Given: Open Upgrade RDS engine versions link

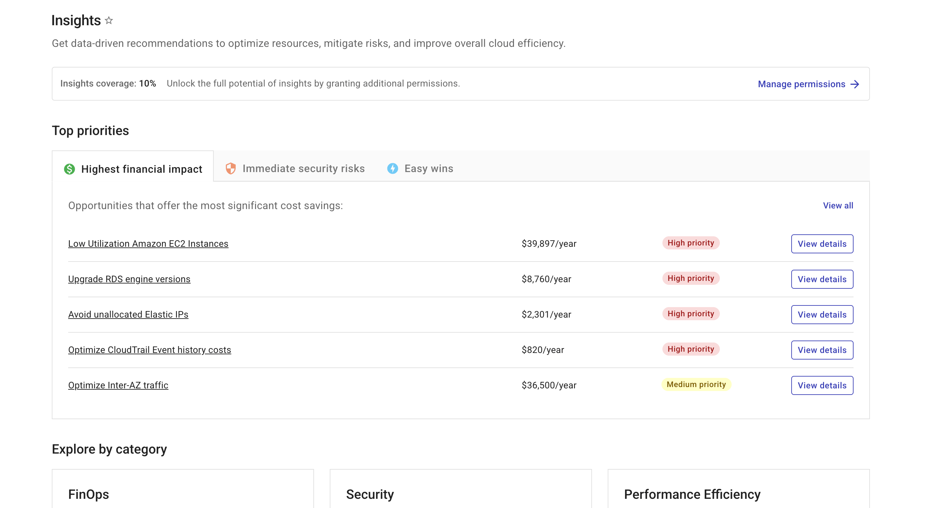Looking at the screenshot, I should (x=129, y=279).
